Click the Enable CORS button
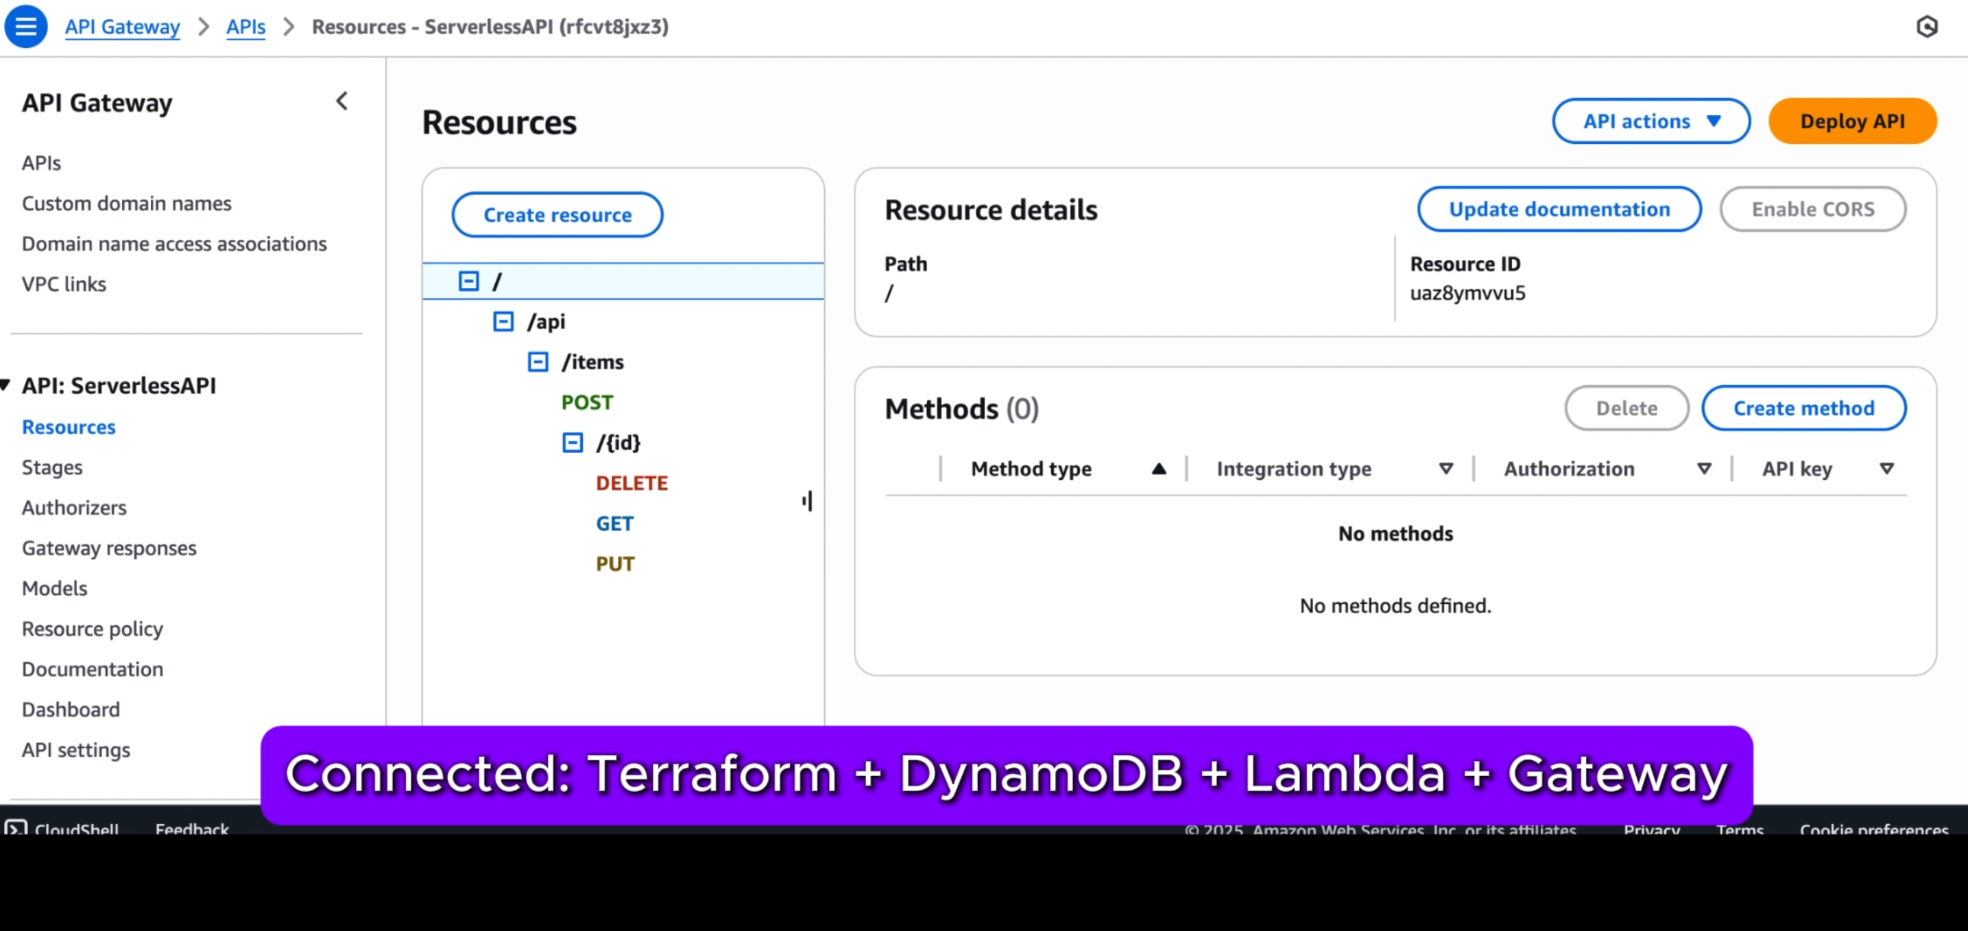Screen dimensions: 1968x931 [x=1812, y=209]
